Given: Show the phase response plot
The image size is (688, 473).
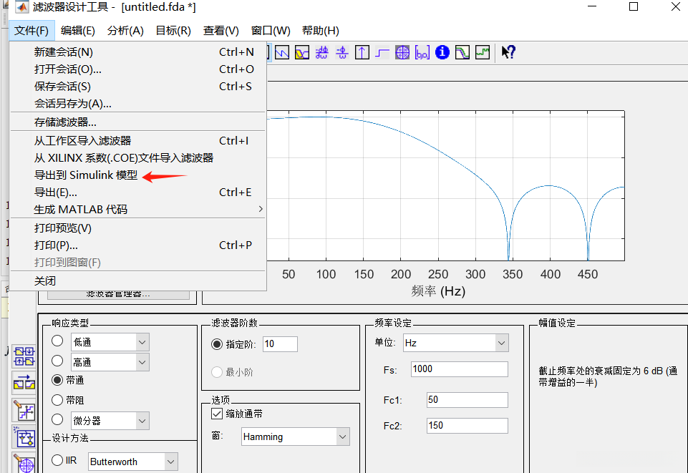Looking at the screenshot, I should (282, 53).
